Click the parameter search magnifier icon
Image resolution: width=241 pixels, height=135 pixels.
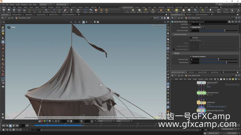(233, 22)
